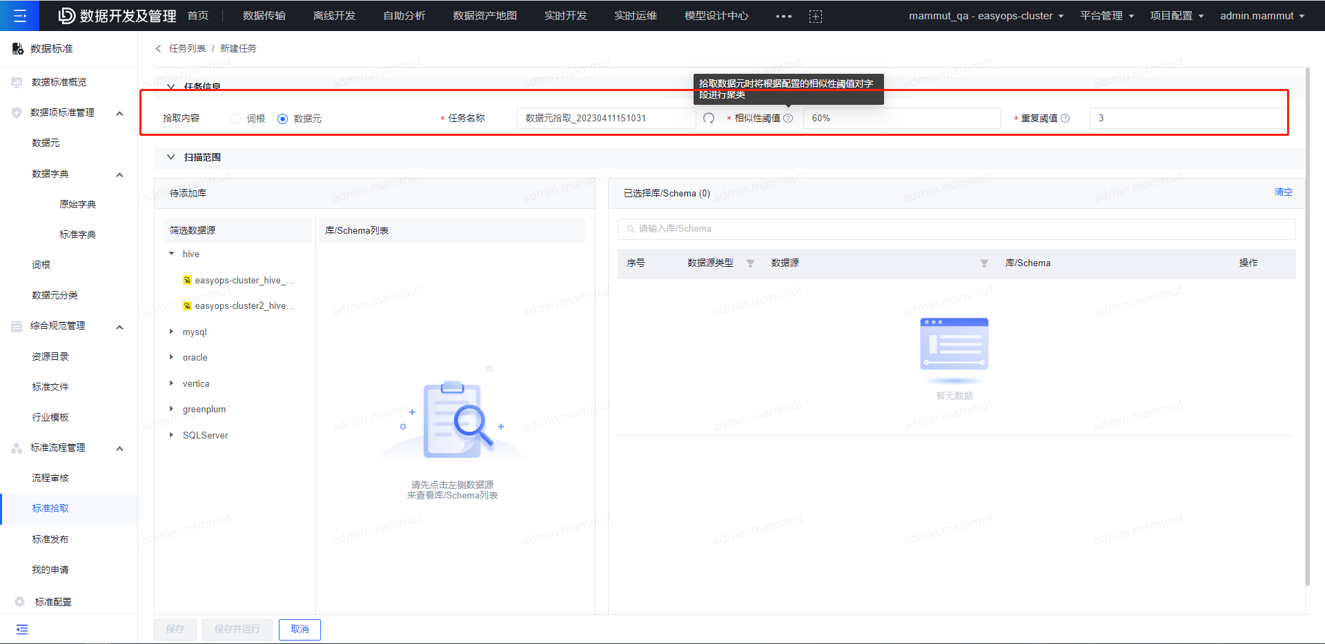Open the mammut_qa - easyops-cluster dropdown
Viewport: 1325px width, 644px height.
pyautogui.click(x=986, y=15)
